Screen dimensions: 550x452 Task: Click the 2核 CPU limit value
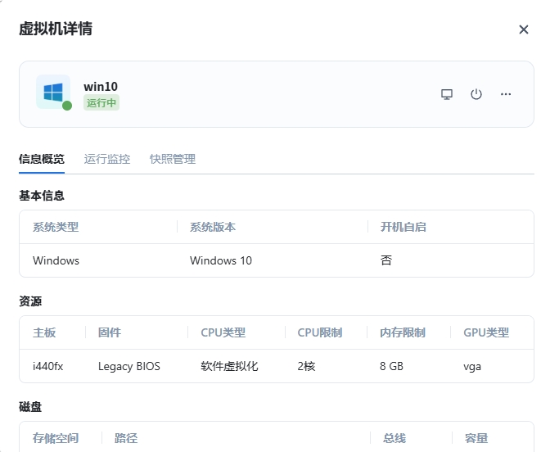click(306, 366)
